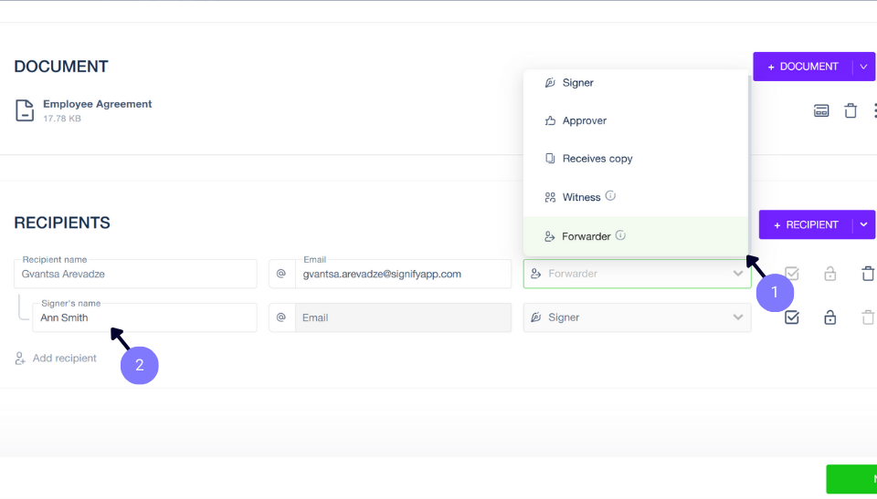Viewport: 877px width, 499px height.
Task: Delete the Gvantsa Arevadze recipient via trash icon
Action: coord(868,274)
